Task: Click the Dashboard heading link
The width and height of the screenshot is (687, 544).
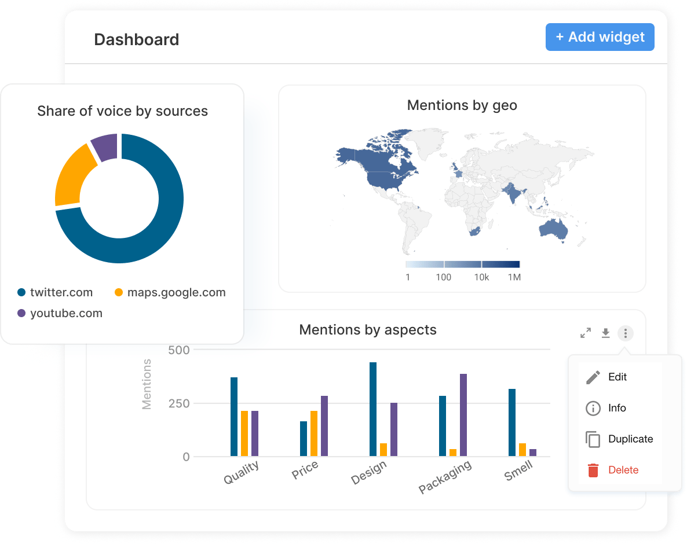Action: [137, 39]
